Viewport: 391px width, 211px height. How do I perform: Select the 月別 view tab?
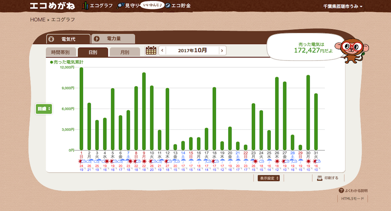coord(125,52)
